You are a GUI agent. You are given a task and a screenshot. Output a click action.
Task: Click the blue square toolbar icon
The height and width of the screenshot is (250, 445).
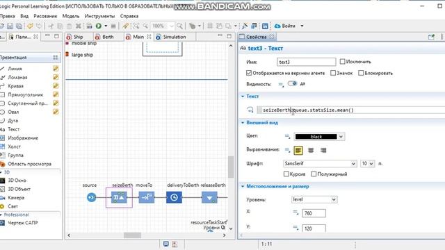click(265, 26)
